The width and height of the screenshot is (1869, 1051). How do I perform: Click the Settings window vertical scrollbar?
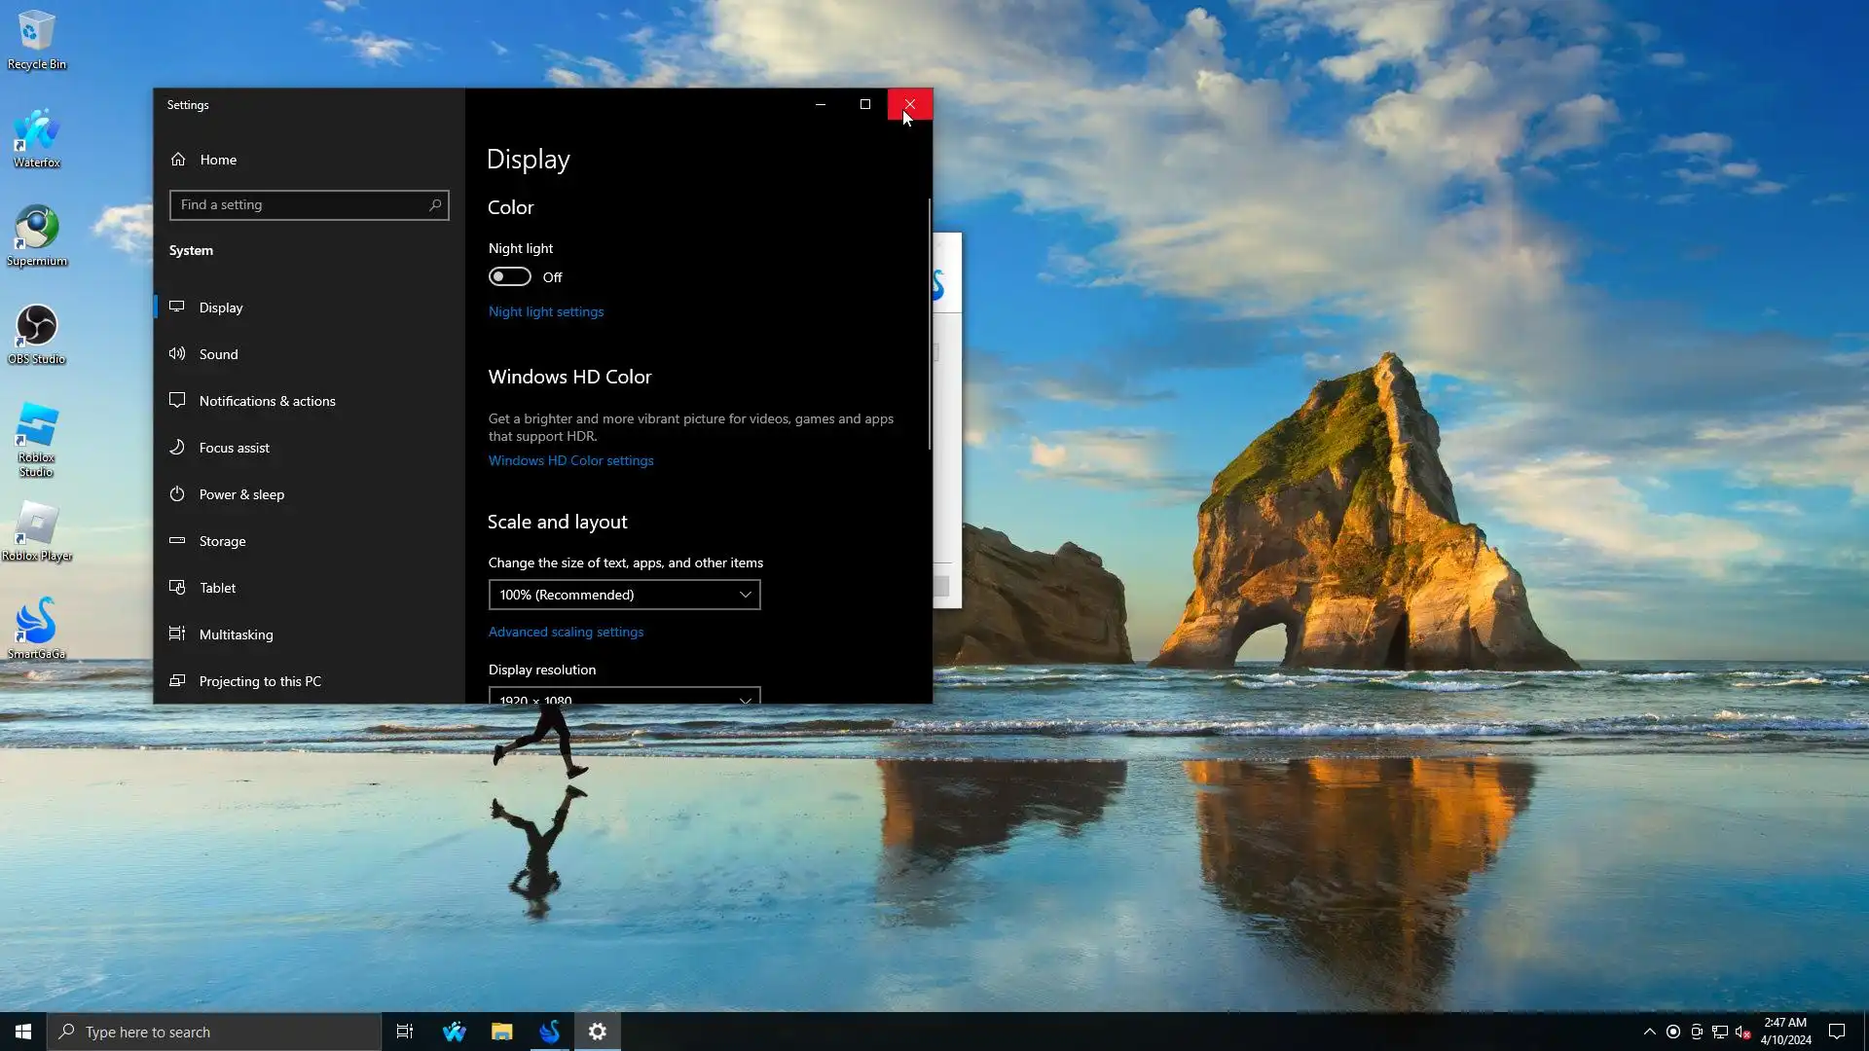[x=929, y=324]
